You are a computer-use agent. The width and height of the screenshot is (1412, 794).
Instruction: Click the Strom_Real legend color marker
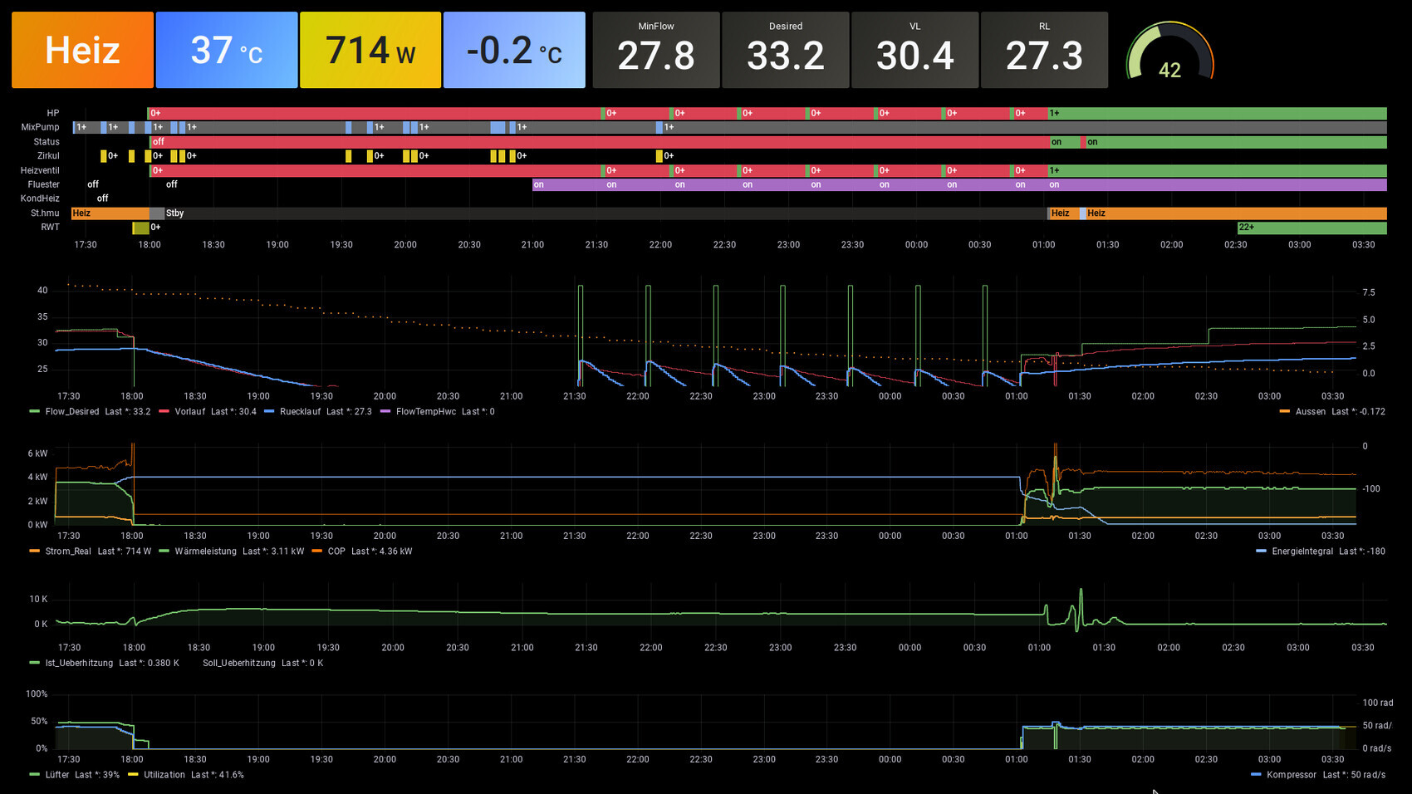34,551
